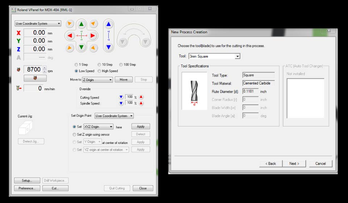Click the Spindle Speed 100 percent field

129,103
